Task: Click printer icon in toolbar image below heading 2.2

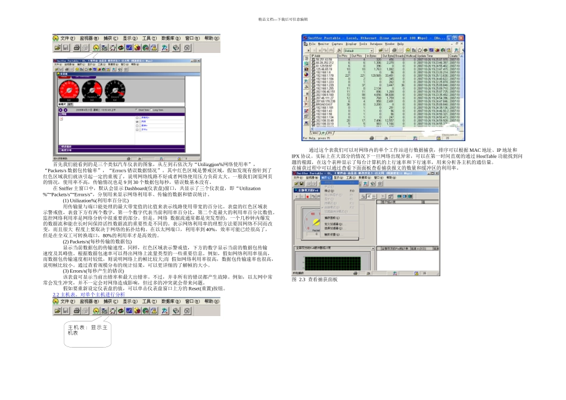Action: coord(77,311)
